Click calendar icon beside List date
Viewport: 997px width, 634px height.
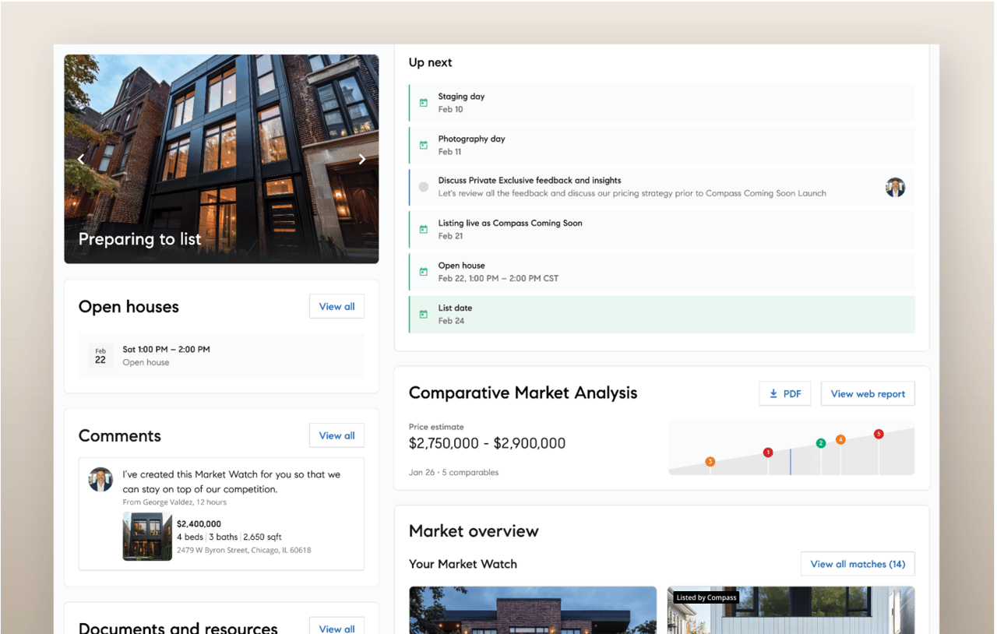(x=424, y=314)
